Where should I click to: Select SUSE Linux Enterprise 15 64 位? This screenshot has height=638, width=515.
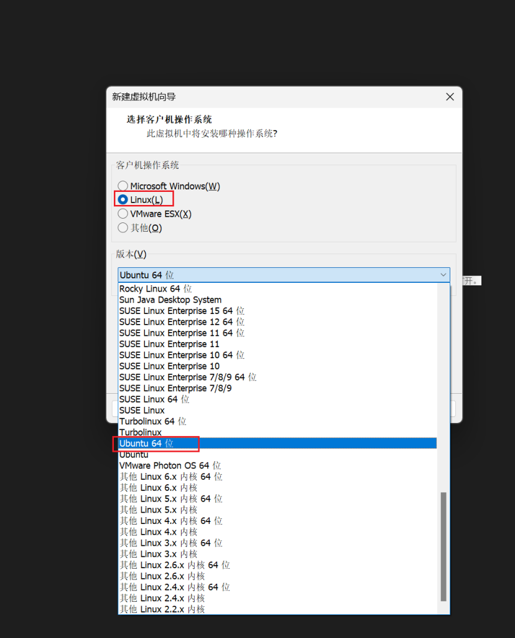point(182,311)
